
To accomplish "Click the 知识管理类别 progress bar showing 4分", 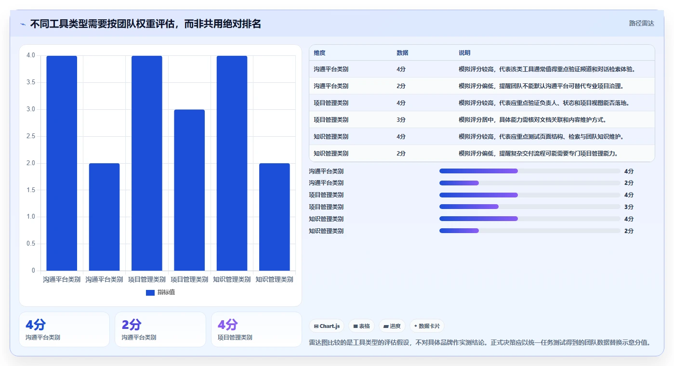I will tap(530, 219).
